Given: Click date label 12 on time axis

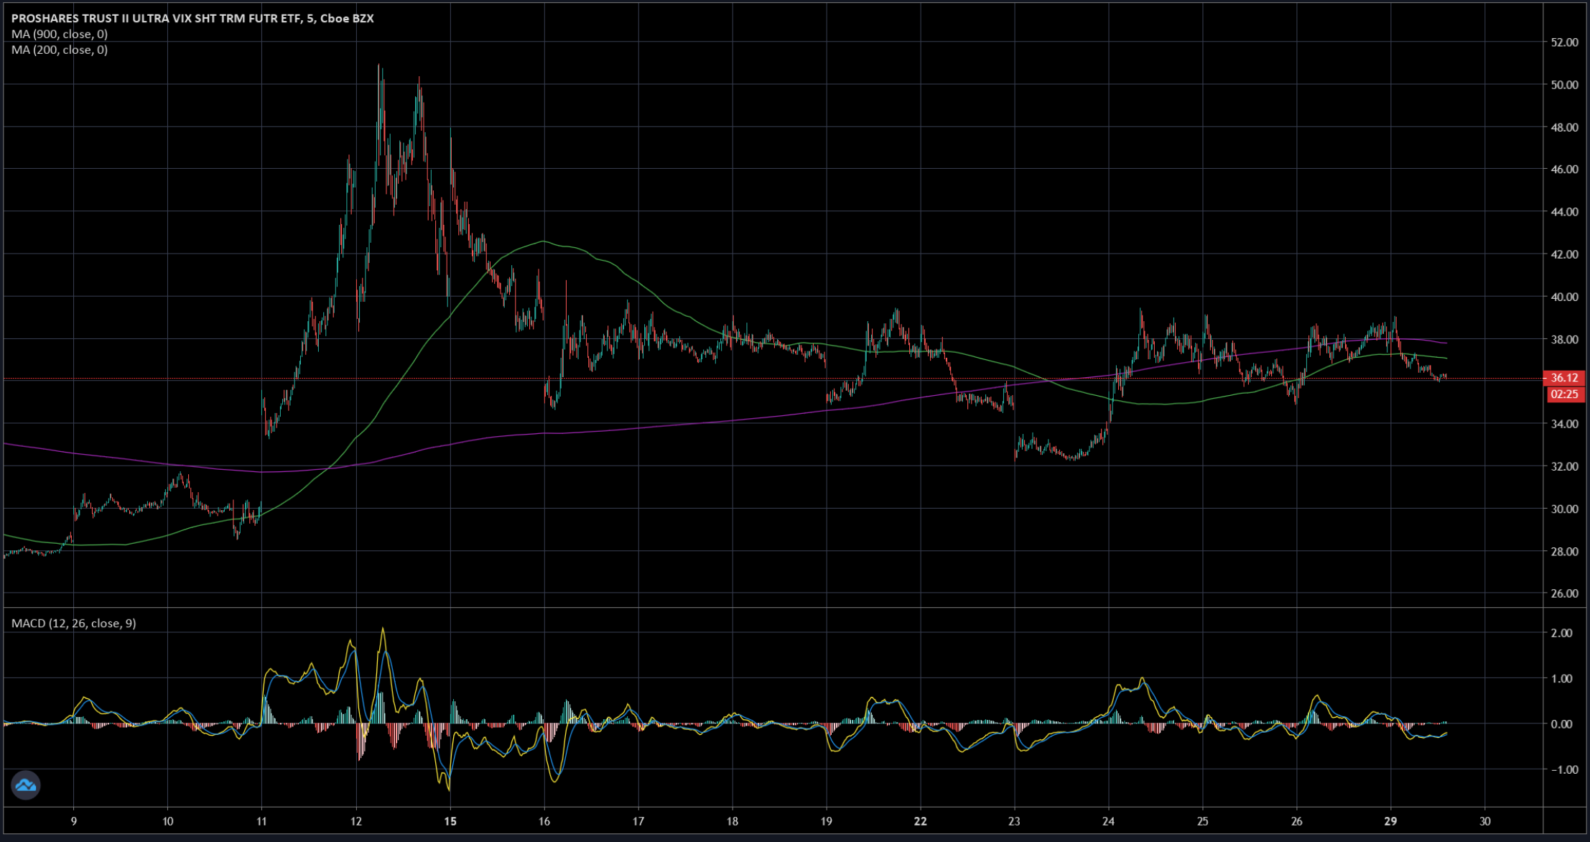Looking at the screenshot, I should coord(356,822).
